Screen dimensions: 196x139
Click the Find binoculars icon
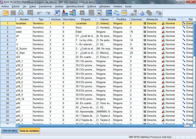82,13
